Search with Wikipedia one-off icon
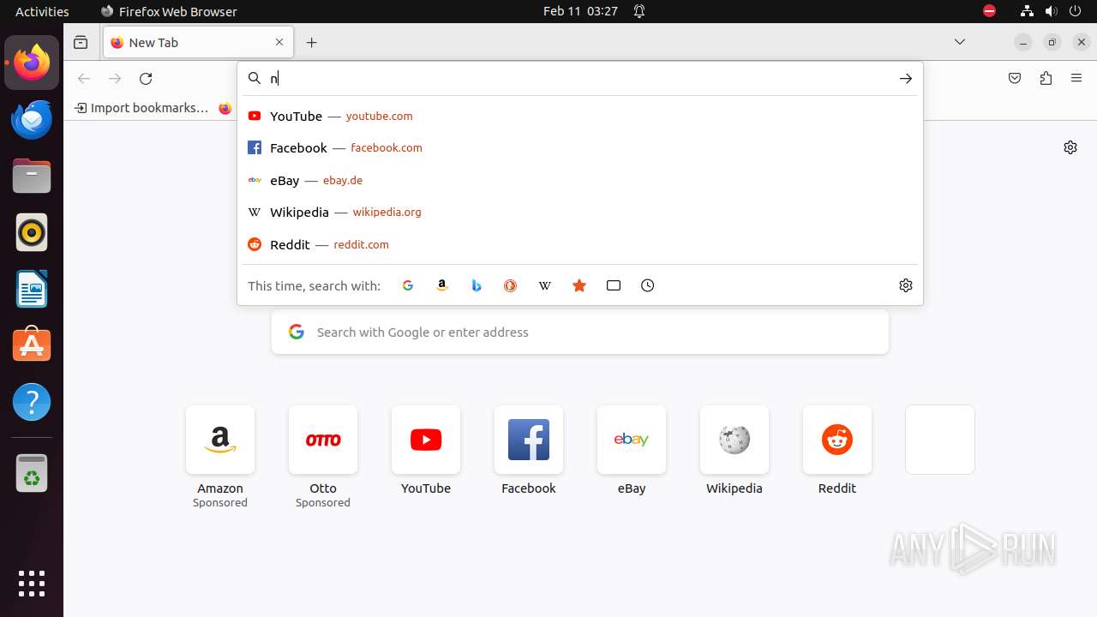Screen dimensions: 1097x617 [x=545, y=285]
